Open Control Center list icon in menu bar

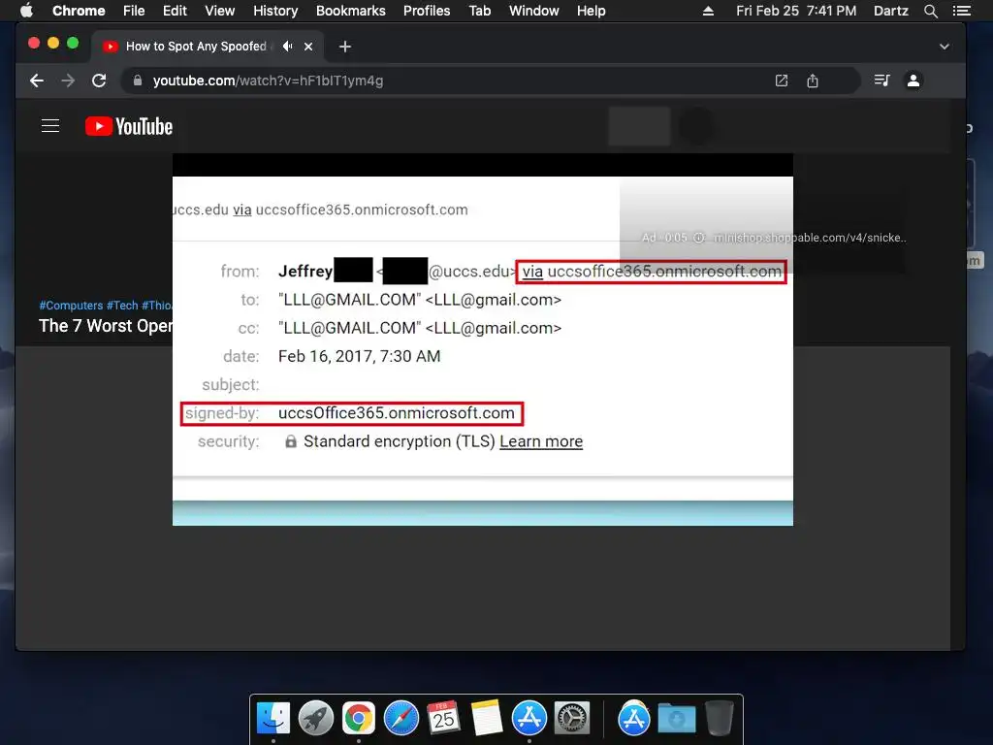click(x=961, y=11)
